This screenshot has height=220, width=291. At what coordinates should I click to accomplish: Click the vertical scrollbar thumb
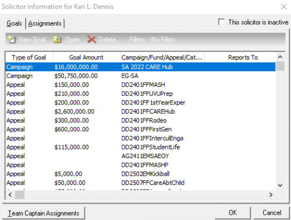point(280,66)
